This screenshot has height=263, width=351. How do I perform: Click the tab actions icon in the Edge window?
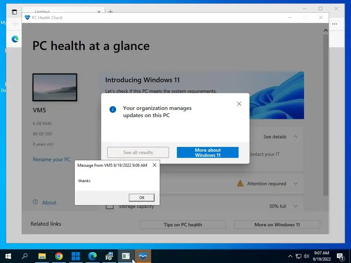pos(14,12)
